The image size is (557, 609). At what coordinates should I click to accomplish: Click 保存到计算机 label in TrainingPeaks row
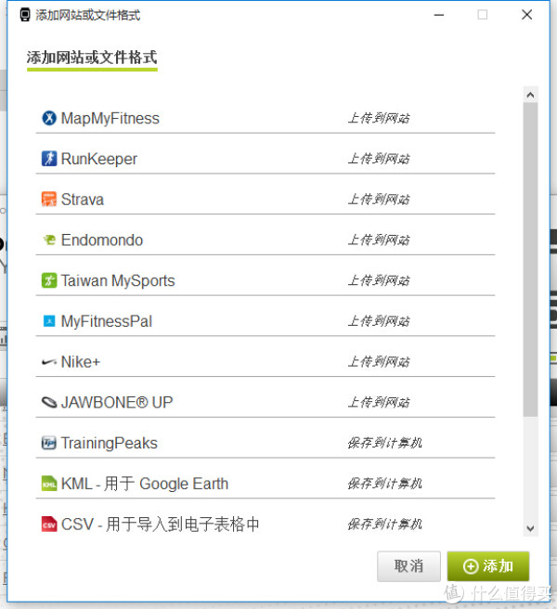pos(384,443)
